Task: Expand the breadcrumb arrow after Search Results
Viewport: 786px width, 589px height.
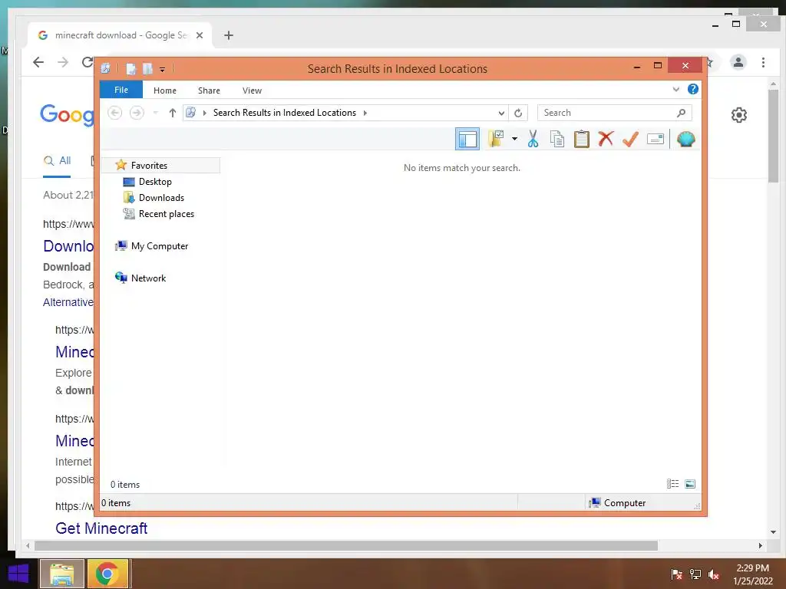Action: [365, 113]
